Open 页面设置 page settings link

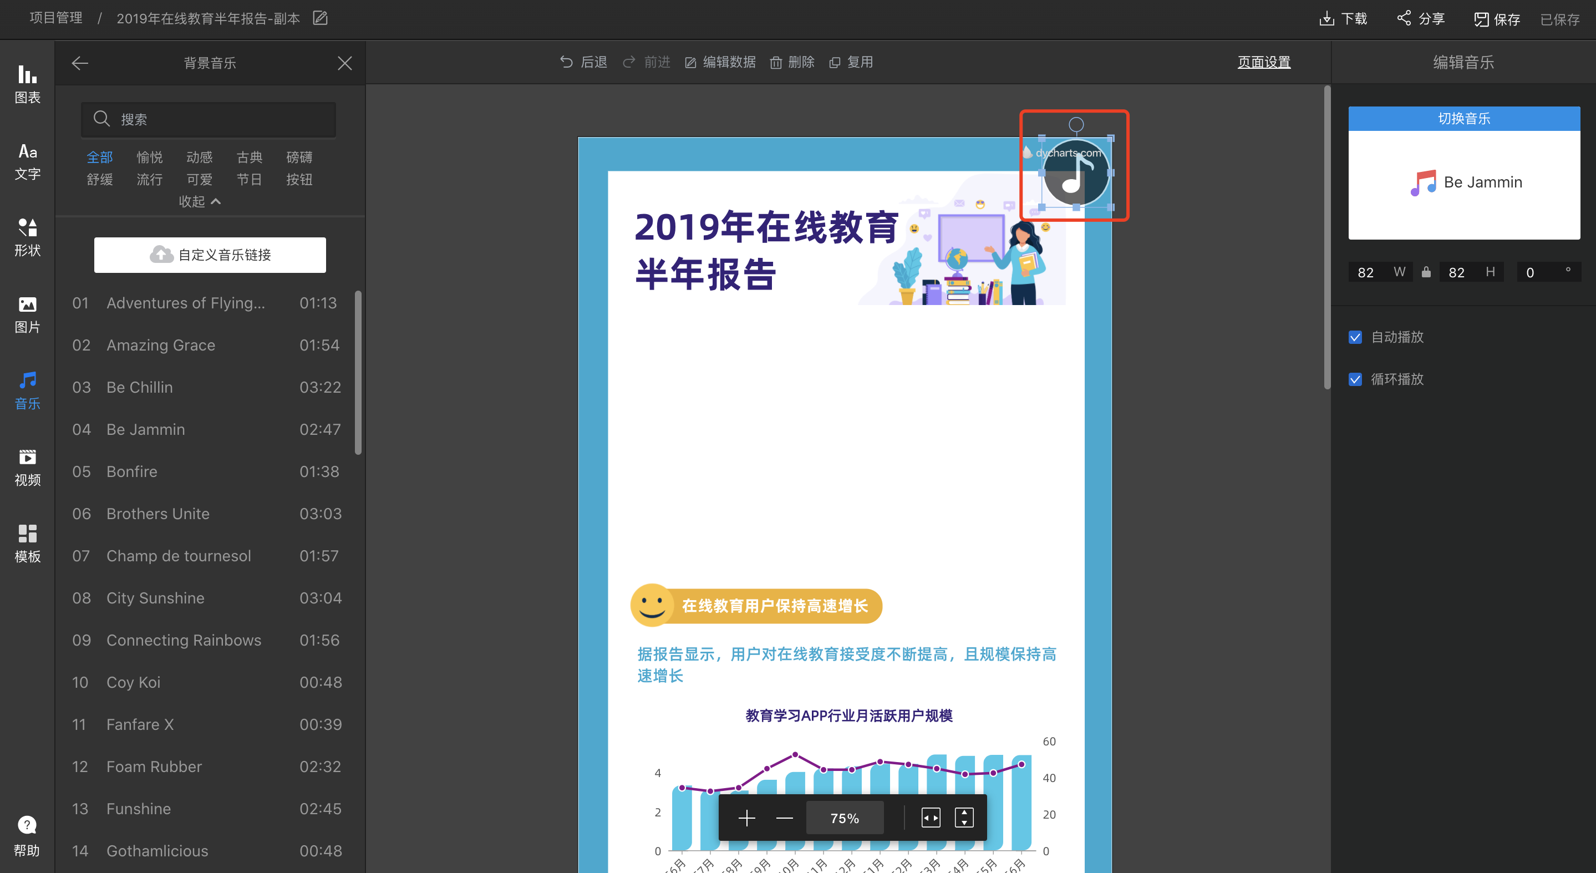1264,62
